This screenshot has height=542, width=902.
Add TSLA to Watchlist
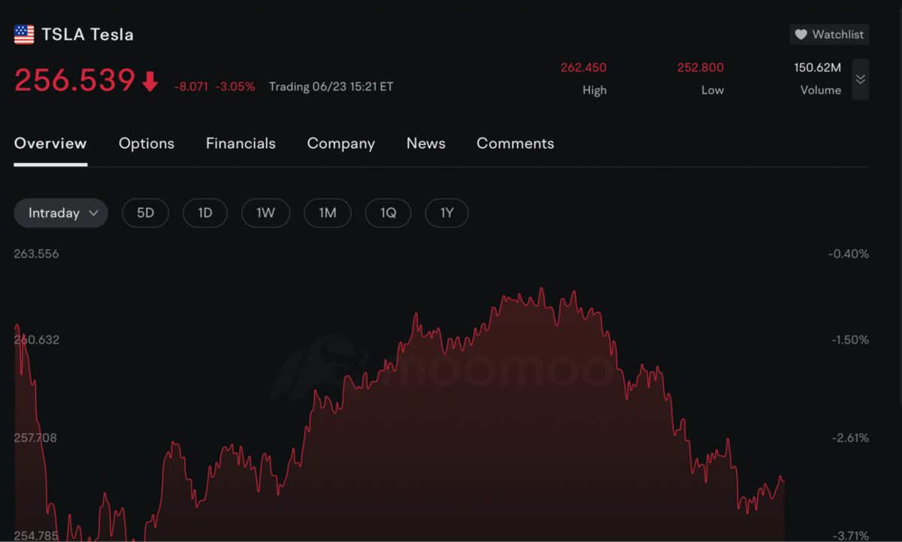(829, 35)
